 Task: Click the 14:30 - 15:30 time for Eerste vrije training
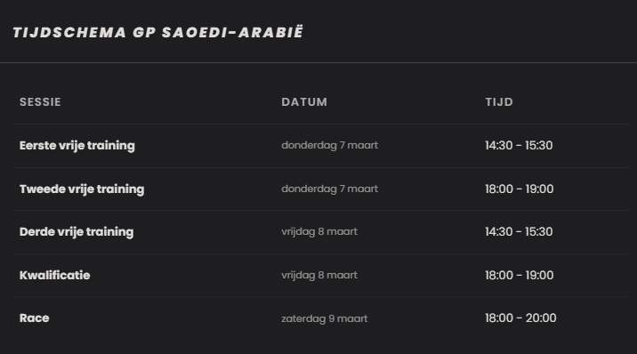[519, 145]
